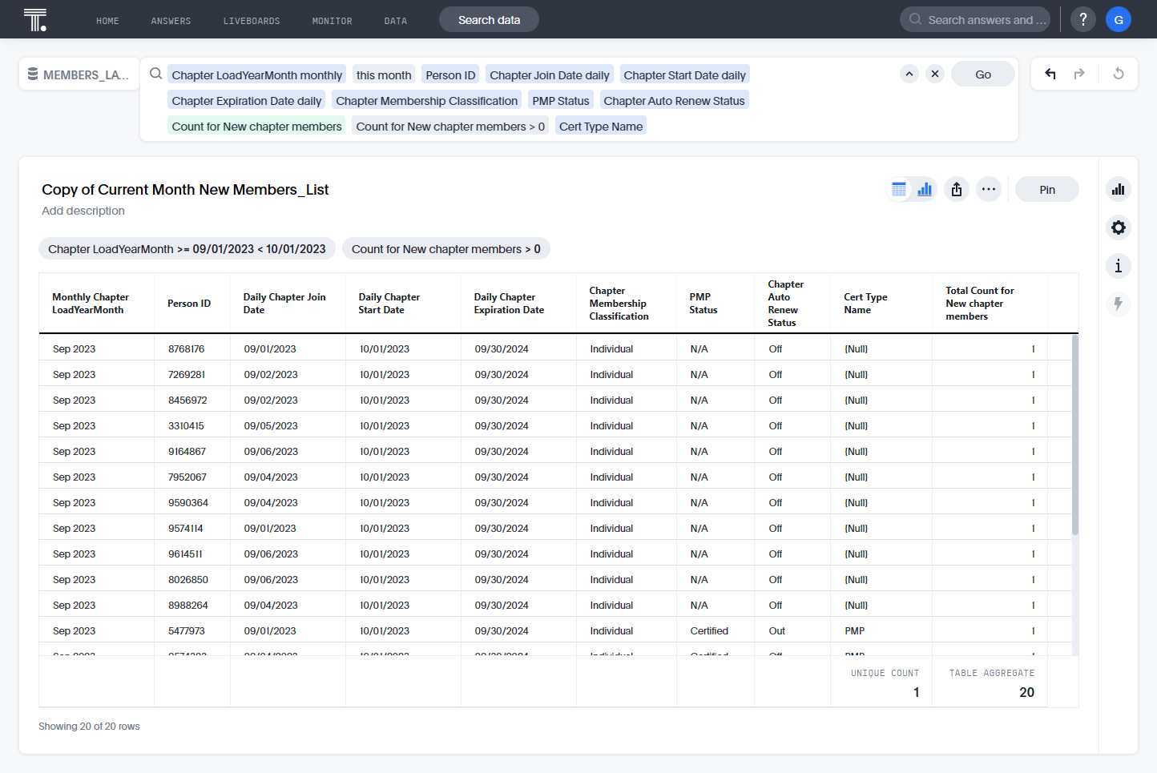The image size is (1157, 773).
Task: Open the Answers tab
Action: (171, 21)
